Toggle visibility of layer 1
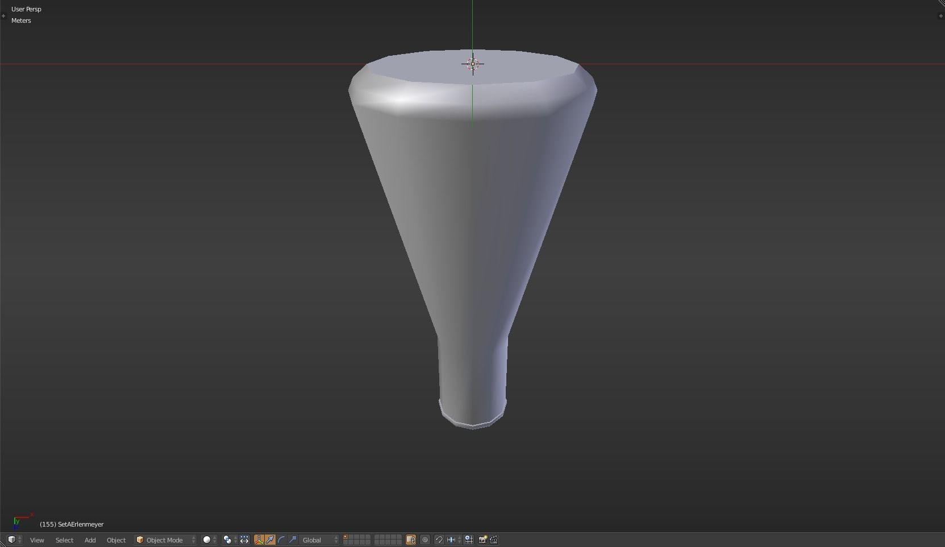 [x=345, y=537]
